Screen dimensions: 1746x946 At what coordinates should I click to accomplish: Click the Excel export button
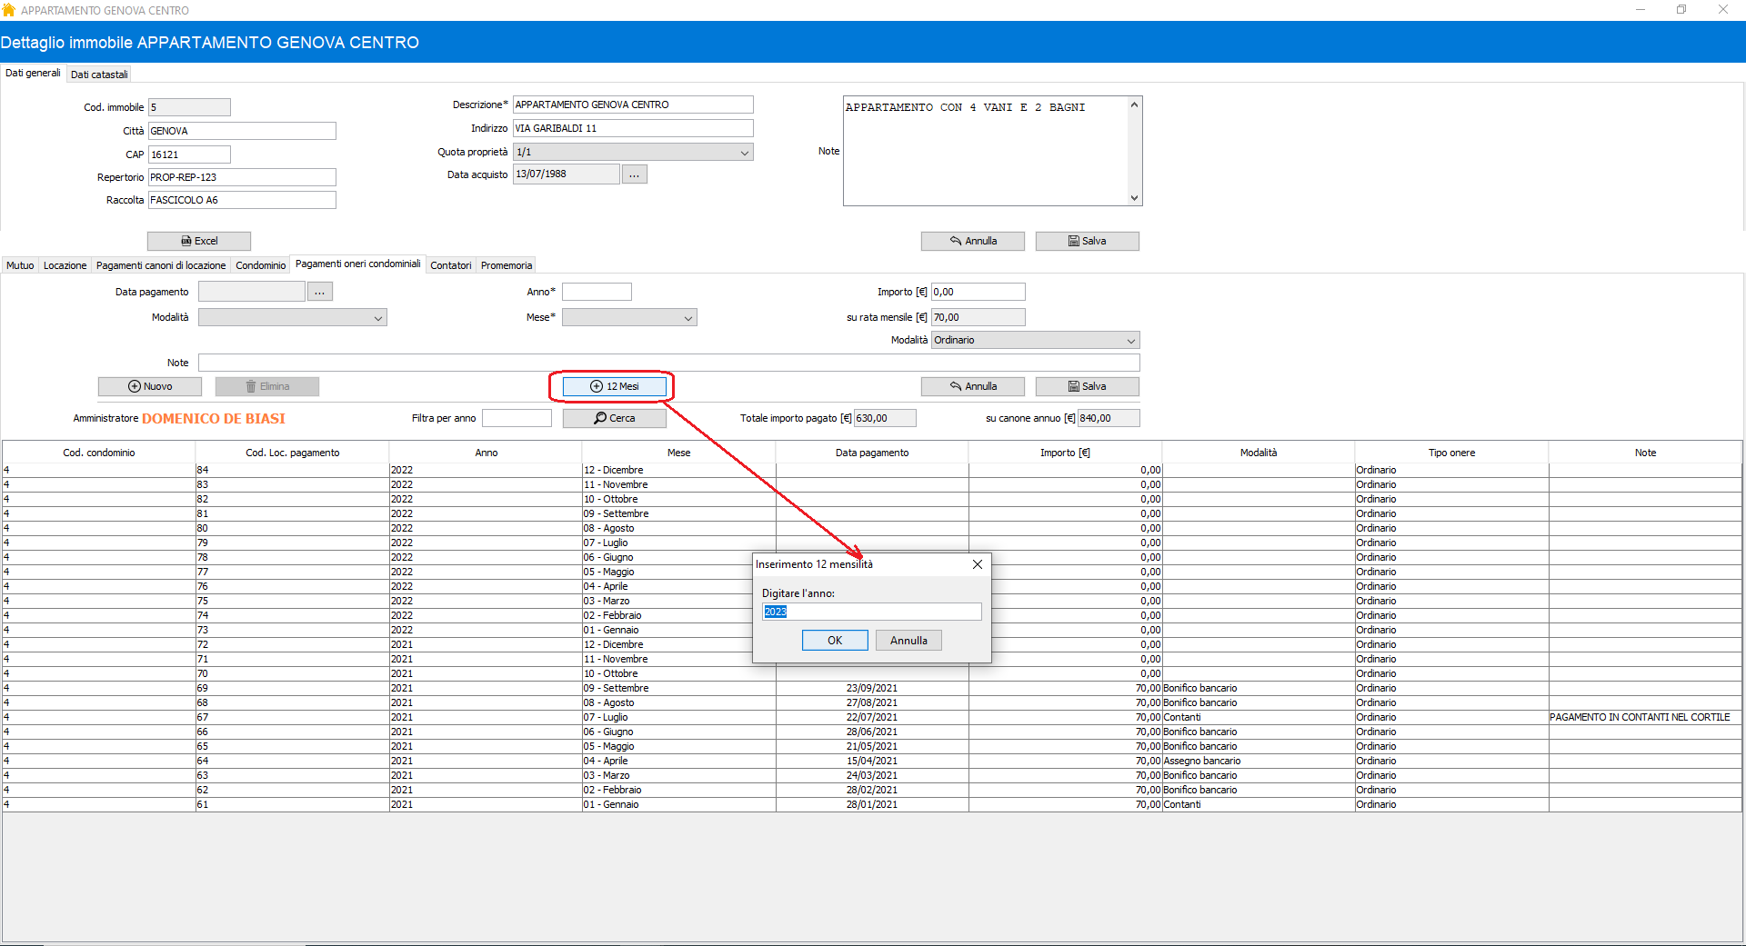(199, 241)
